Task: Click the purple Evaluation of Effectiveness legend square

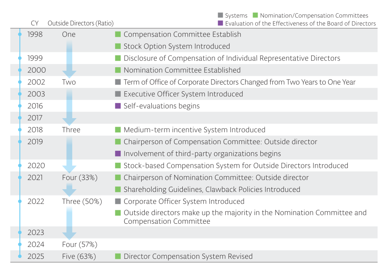Action: [x=220, y=23]
